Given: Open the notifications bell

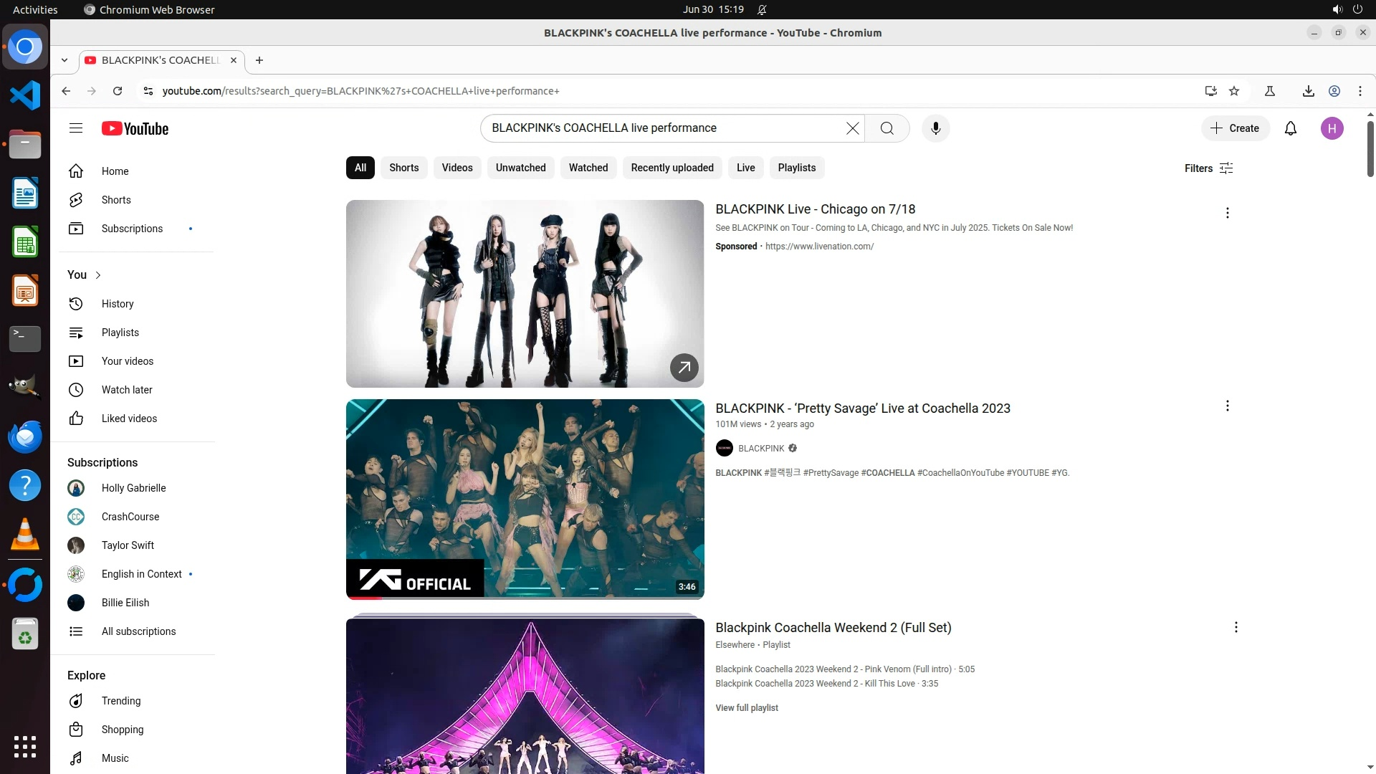Looking at the screenshot, I should tap(1290, 128).
